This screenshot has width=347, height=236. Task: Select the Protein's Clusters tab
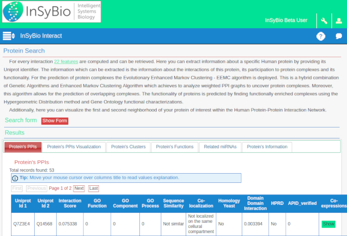pos(130,147)
